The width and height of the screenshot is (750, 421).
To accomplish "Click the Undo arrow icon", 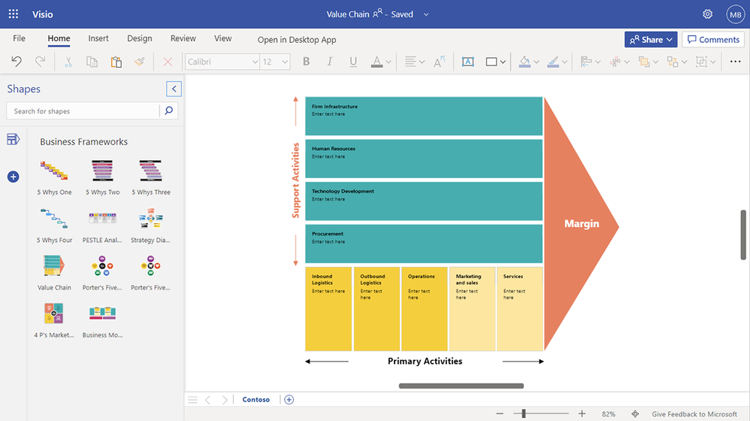I will (x=16, y=62).
